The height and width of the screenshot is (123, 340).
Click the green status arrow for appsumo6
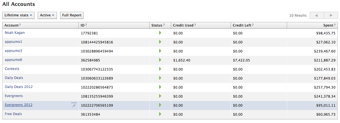point(160,60)
